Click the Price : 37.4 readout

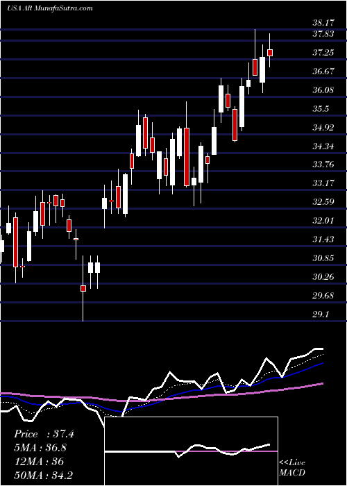click(x=44, y=434)
